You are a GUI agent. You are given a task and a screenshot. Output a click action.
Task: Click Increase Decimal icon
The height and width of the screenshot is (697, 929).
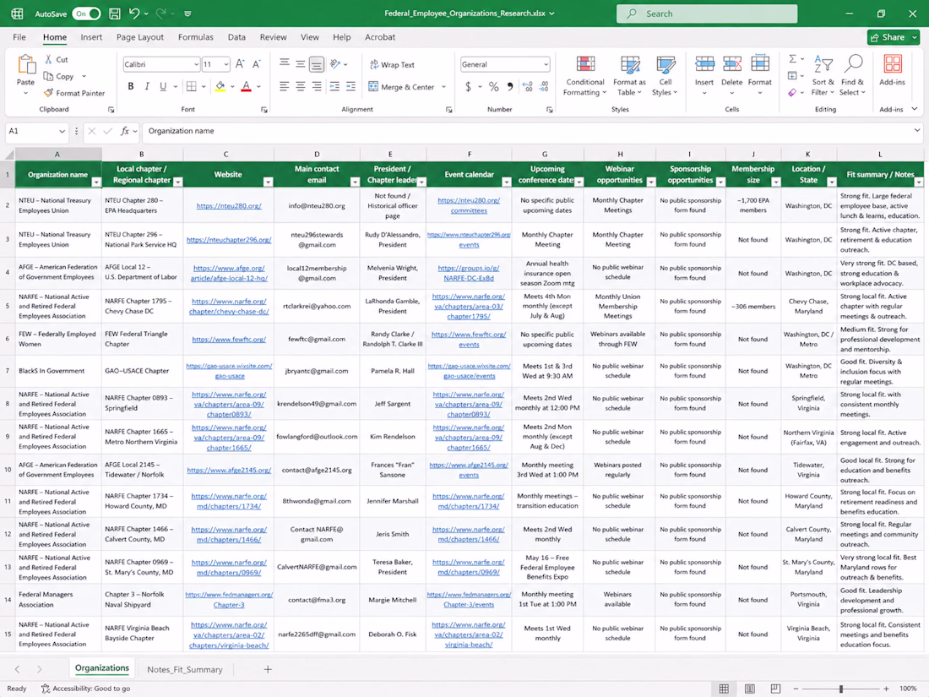[x=527, y=86]
